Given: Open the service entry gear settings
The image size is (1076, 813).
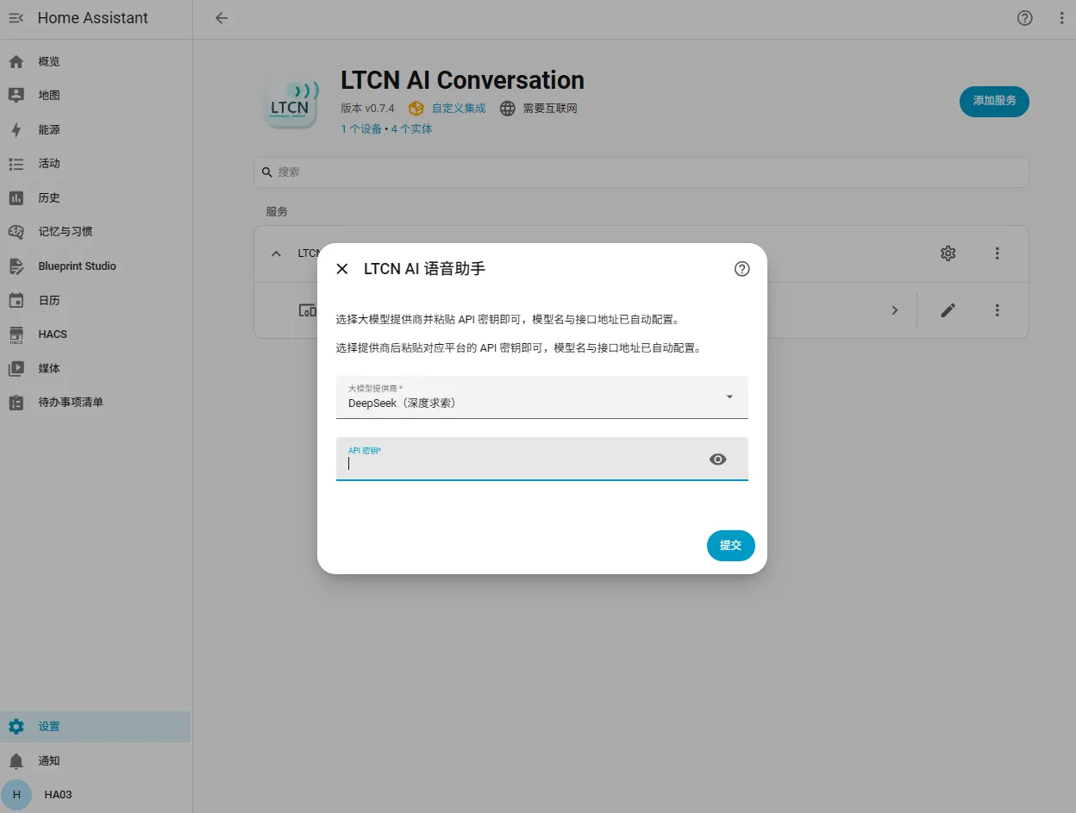Looking at the screenshot, I should (948, 253).
